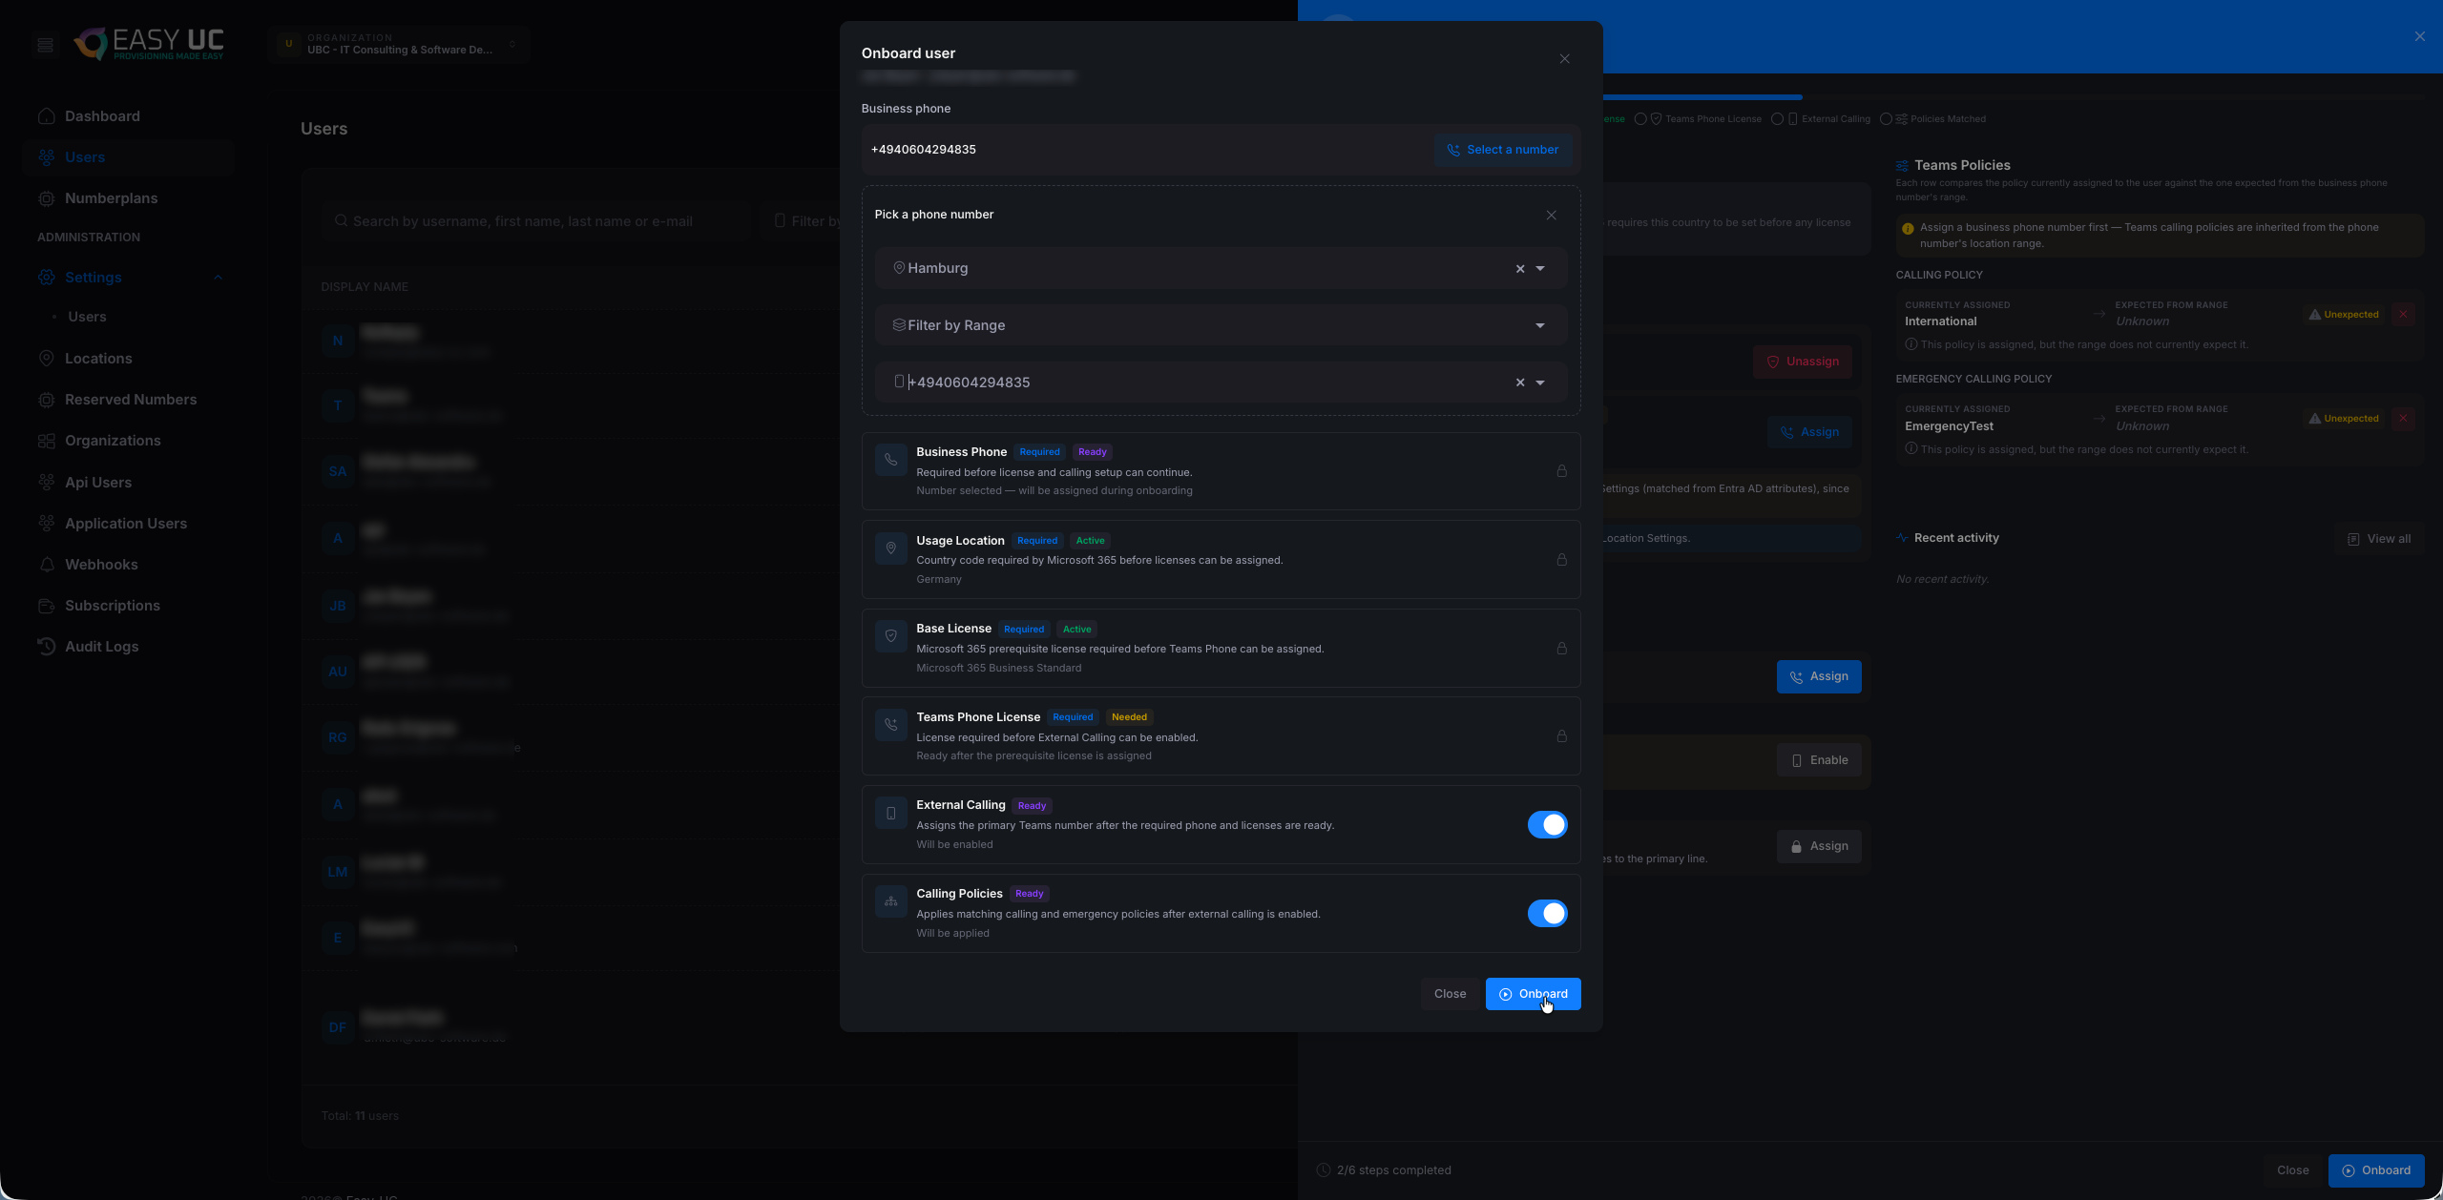2443x1200 pixels.
Task: Open the Hamburg location dropdown
Action: point(1539,269)
